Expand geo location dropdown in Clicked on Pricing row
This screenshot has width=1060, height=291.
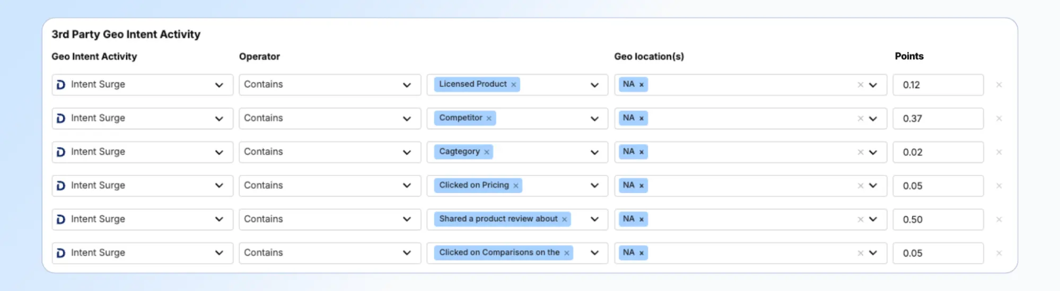(873, 186)
